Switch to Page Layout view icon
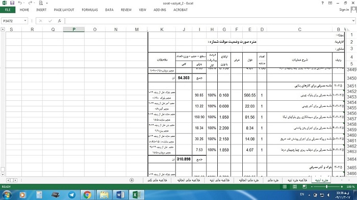 [295, 187]
